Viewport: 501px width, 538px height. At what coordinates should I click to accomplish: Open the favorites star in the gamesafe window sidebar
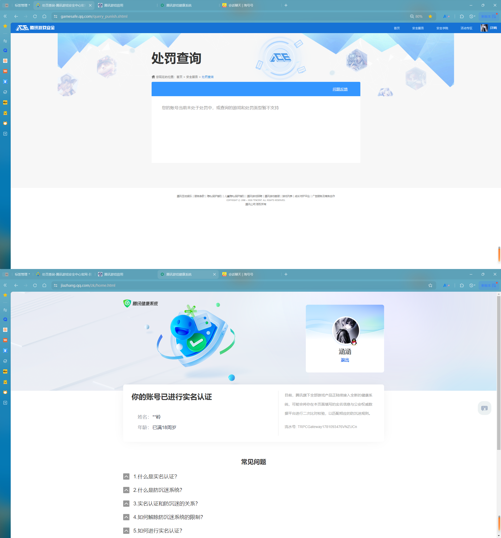click(x=5, y=26)
